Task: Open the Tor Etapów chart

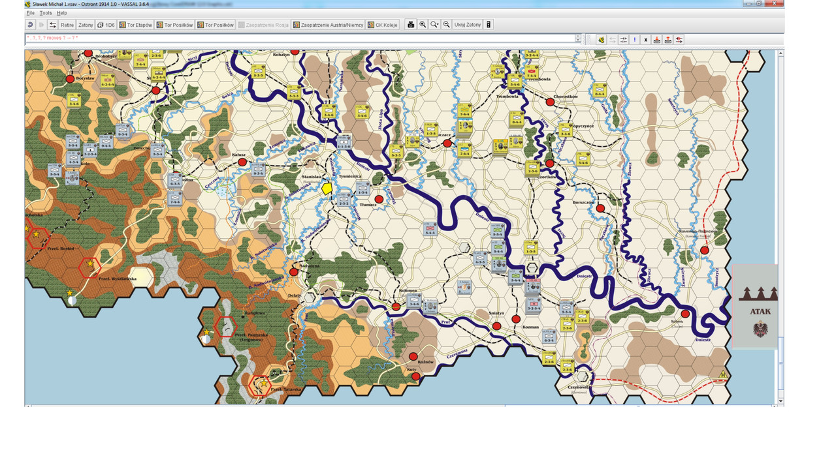Action: [136, 25]
